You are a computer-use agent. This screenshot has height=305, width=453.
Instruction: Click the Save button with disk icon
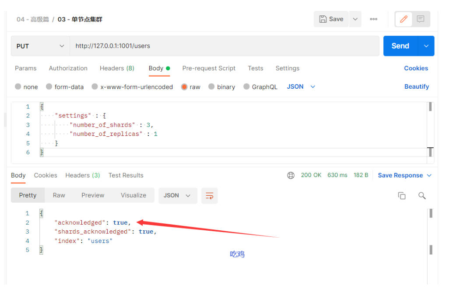[331, 19]
